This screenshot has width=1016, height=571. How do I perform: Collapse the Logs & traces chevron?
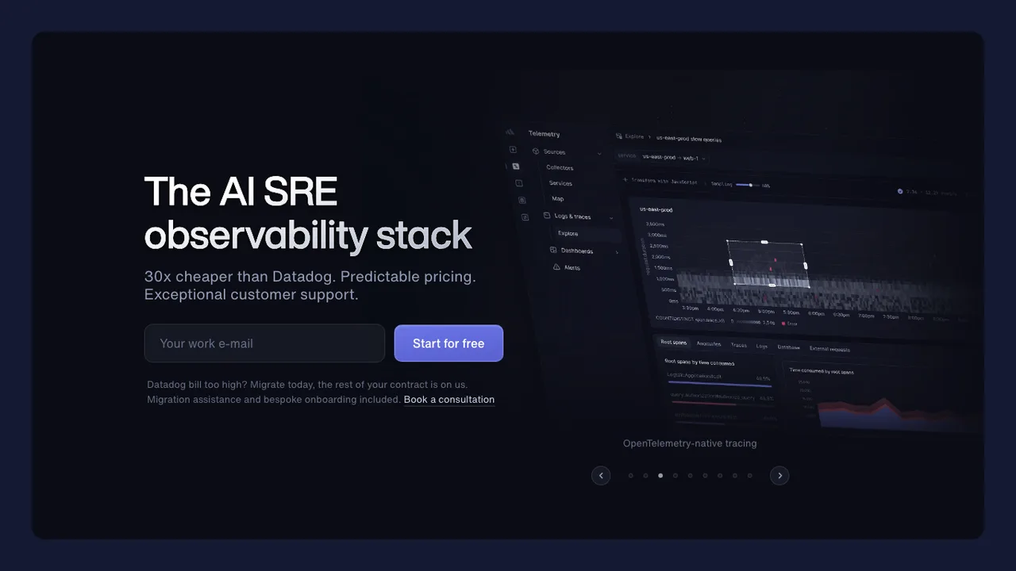tap(611, 217)
